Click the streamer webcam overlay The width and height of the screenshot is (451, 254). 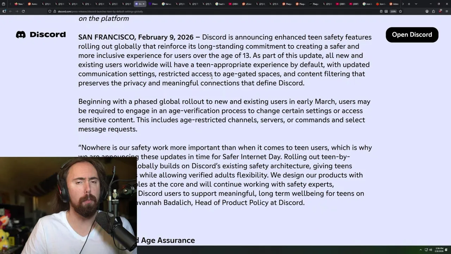[68, 205]
